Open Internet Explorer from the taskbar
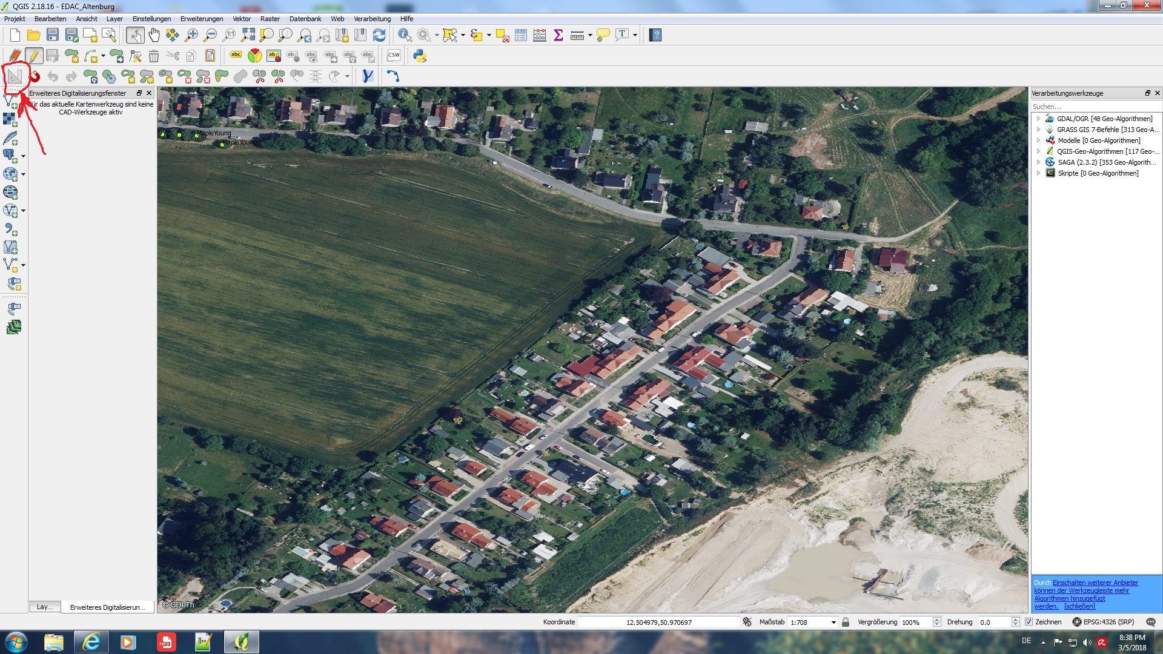The image size is (1163, 654). click(91, 642)
